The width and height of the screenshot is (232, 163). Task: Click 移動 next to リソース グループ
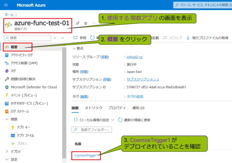[x=105, y=57]
